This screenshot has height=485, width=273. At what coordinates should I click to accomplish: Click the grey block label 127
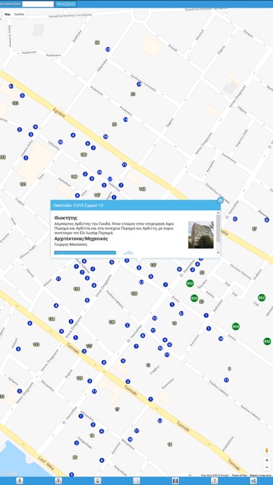click(x=89, y=346)
